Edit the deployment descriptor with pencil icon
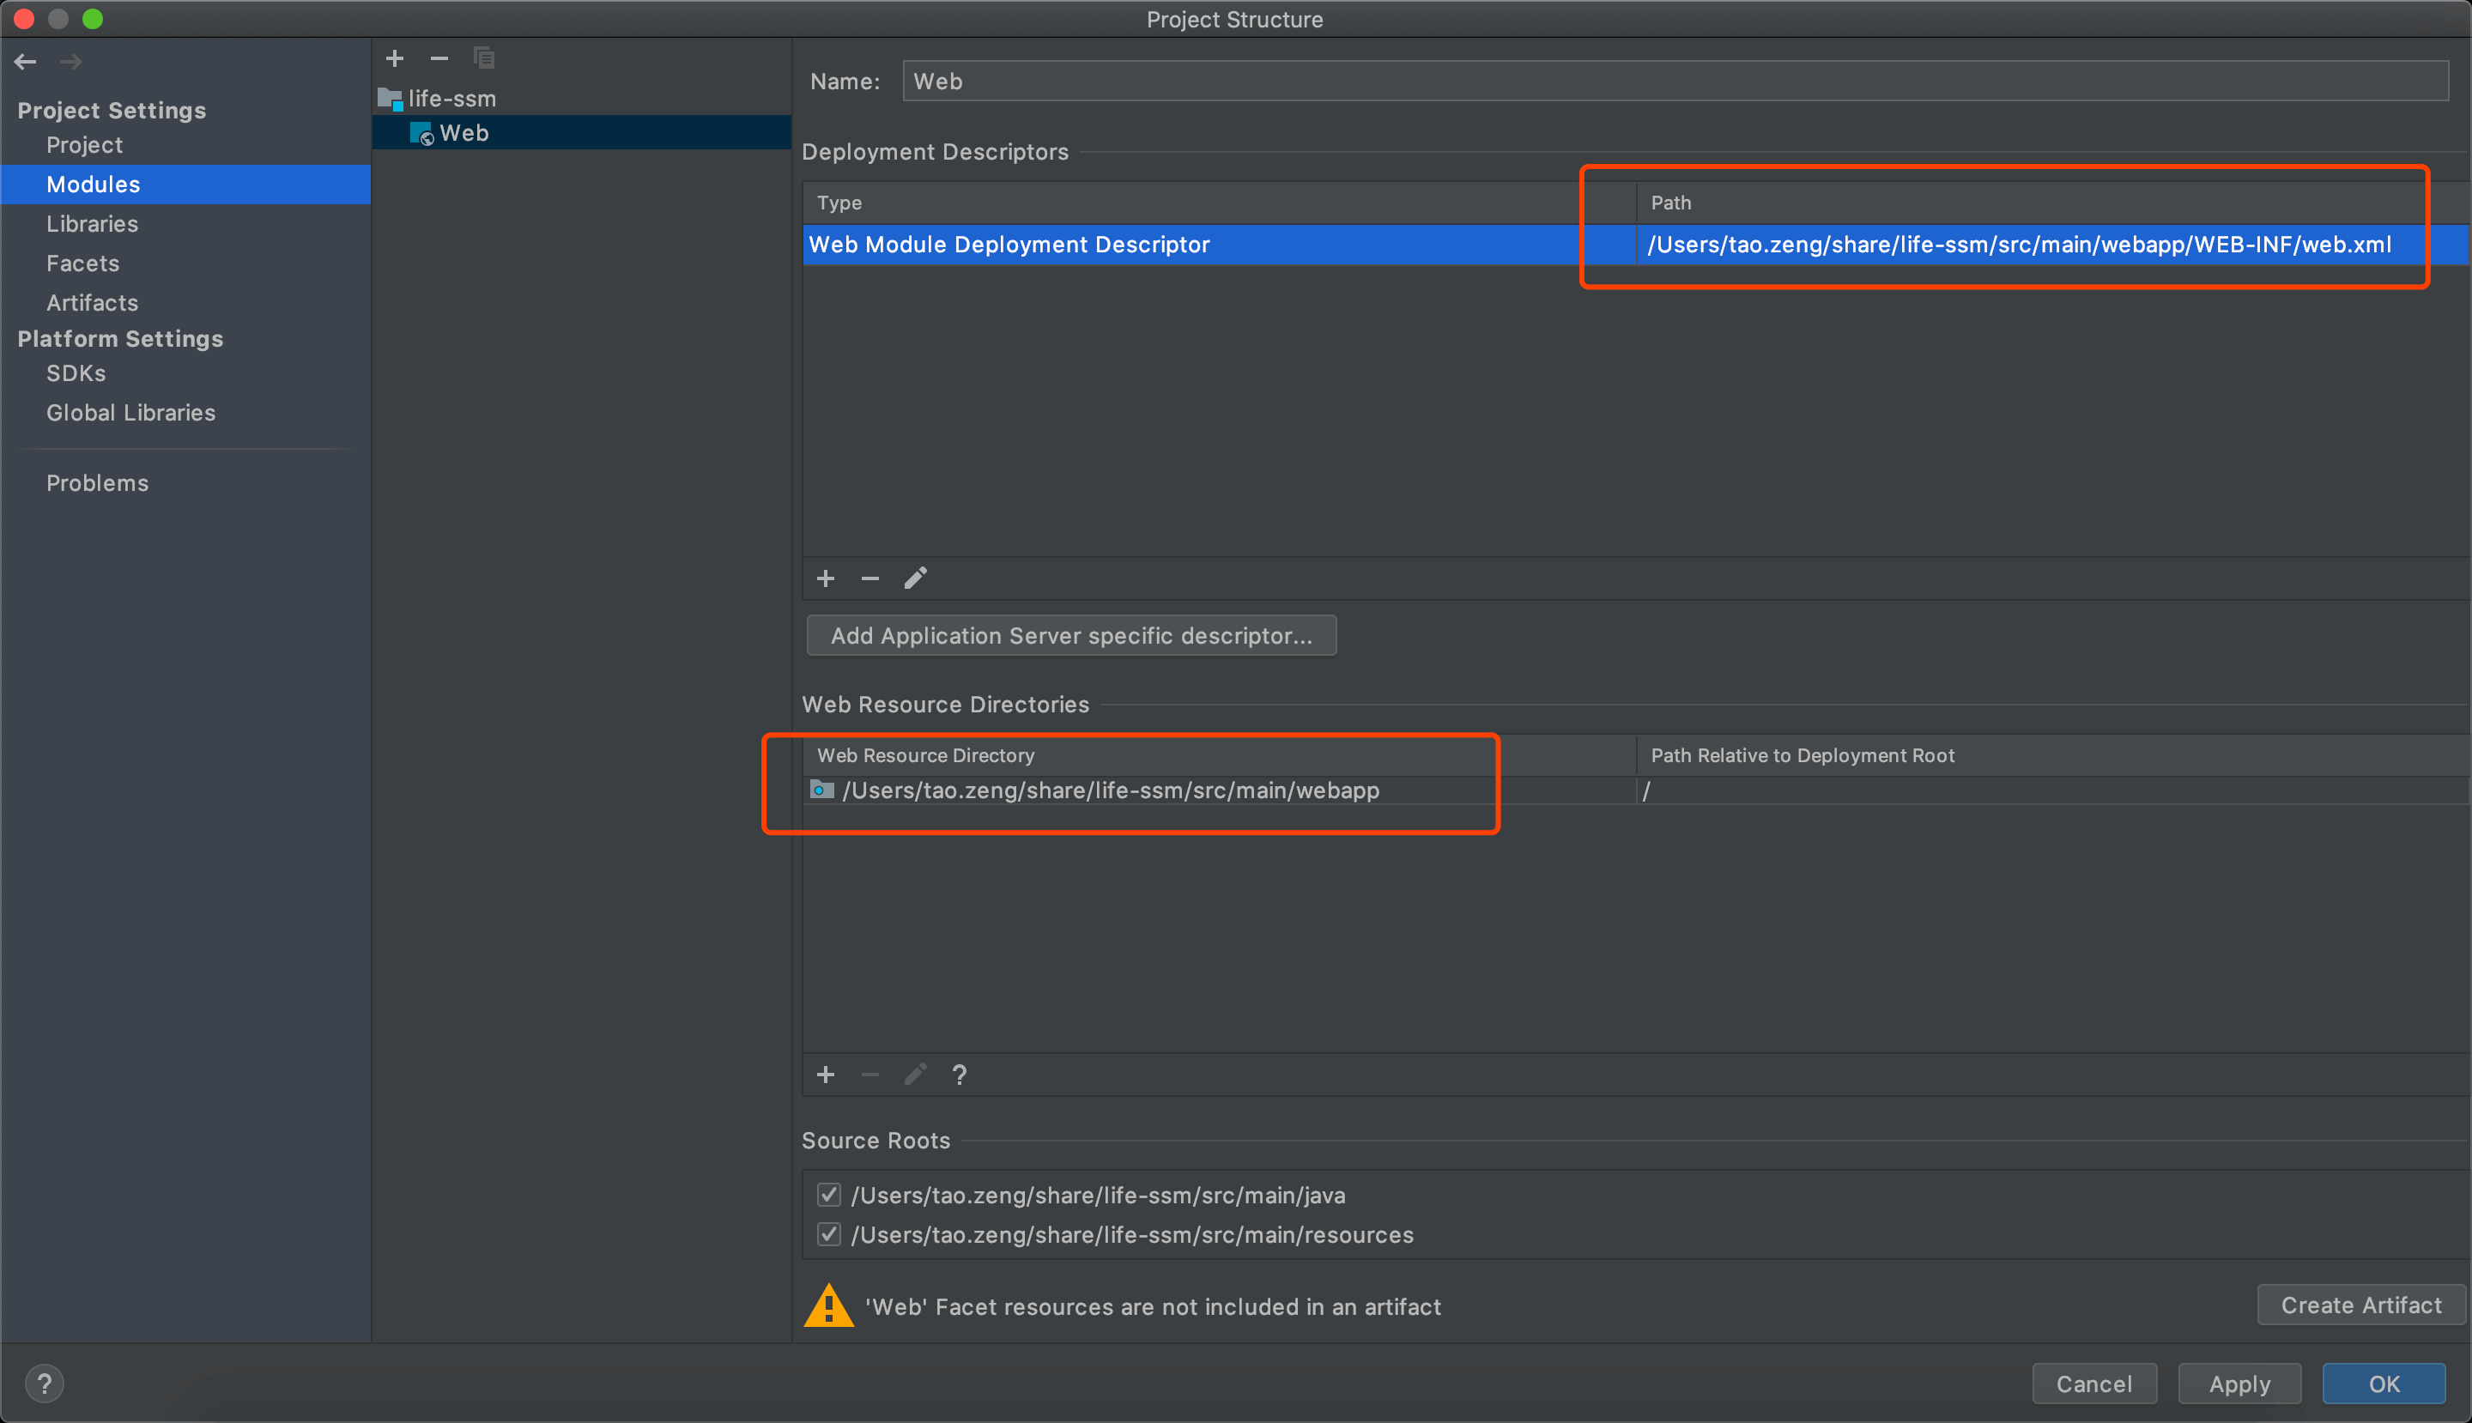Screen dimensions: 2472x1423 pos(915,578)
